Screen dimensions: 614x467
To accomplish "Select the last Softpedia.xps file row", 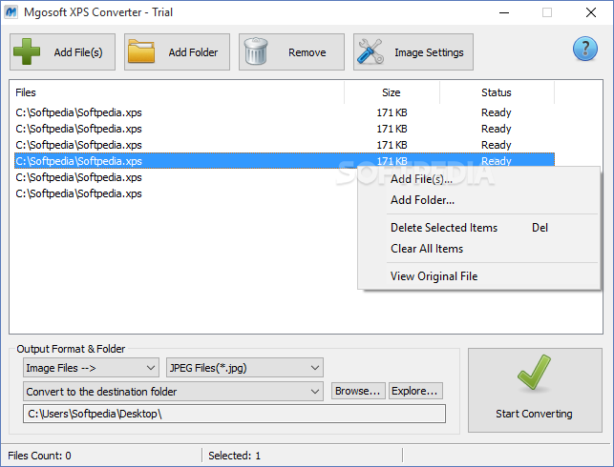I will [184, 193].
